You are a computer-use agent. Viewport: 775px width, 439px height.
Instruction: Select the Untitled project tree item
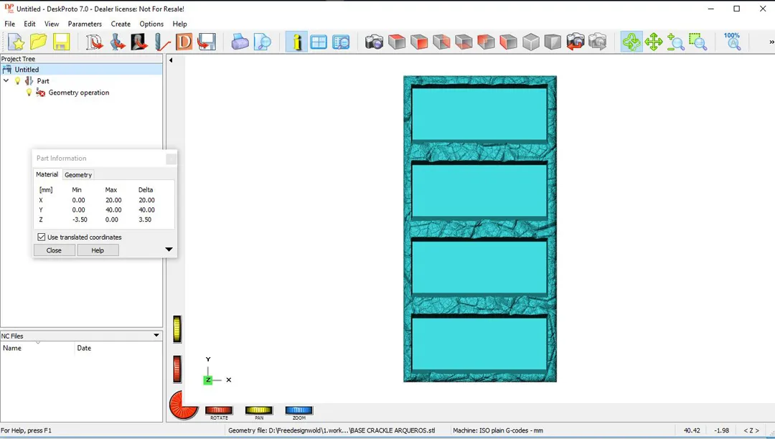[27, 70]
